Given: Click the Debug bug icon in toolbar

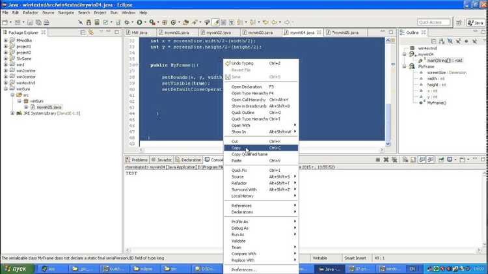Looking at the screenshot, I should click(127, 22).
